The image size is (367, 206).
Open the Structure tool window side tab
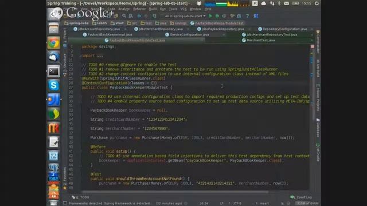(x=65, y=65)
